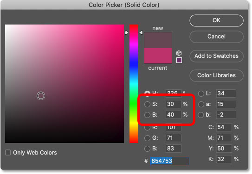Image resolution: width=252 pixels, height=174 pixels.
Task: Click the web-safe color swatch below cube
Action: coord(179,60)
